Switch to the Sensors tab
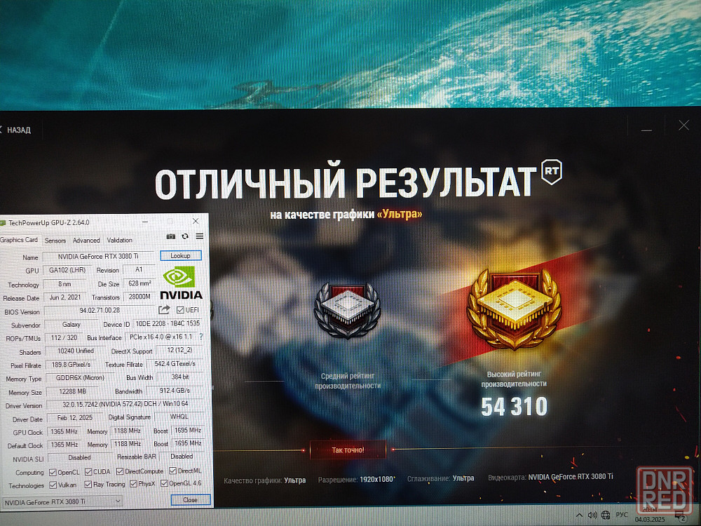Screen dimensions: 701x526 pos(55,240)
